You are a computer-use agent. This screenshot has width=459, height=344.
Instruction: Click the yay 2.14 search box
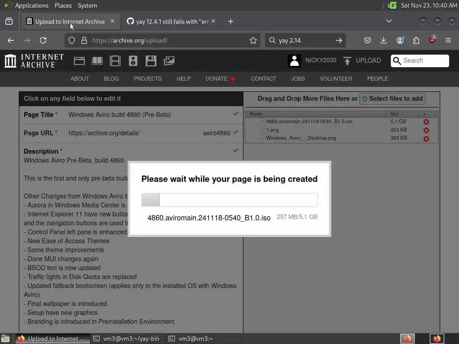click(304, 40)
